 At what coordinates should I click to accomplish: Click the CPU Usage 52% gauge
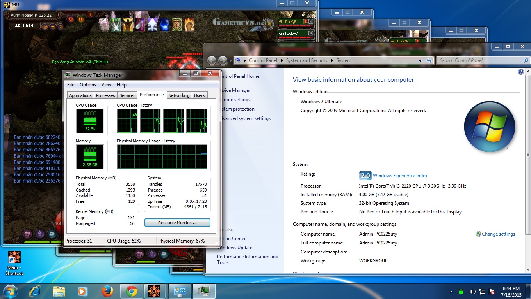(x=90, y=121)
